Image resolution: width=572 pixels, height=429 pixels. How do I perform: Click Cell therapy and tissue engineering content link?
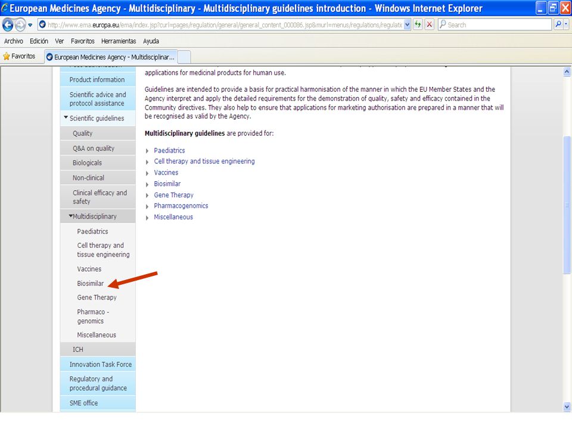pyautogui.click(x=204, y=161)
